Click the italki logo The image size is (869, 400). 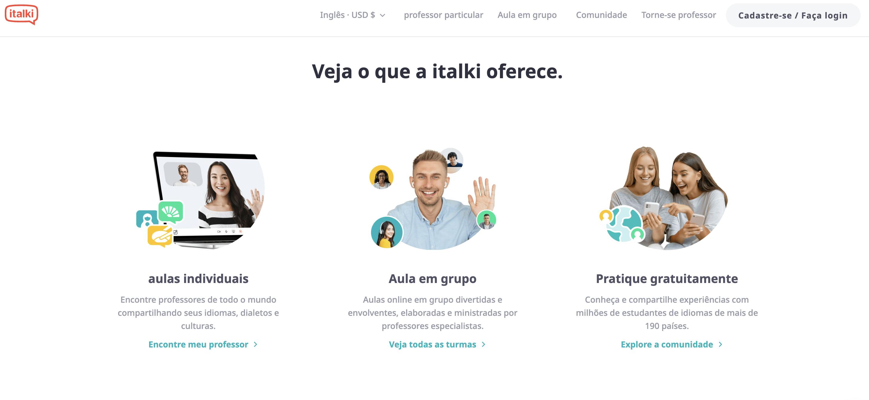pos(22,15)
